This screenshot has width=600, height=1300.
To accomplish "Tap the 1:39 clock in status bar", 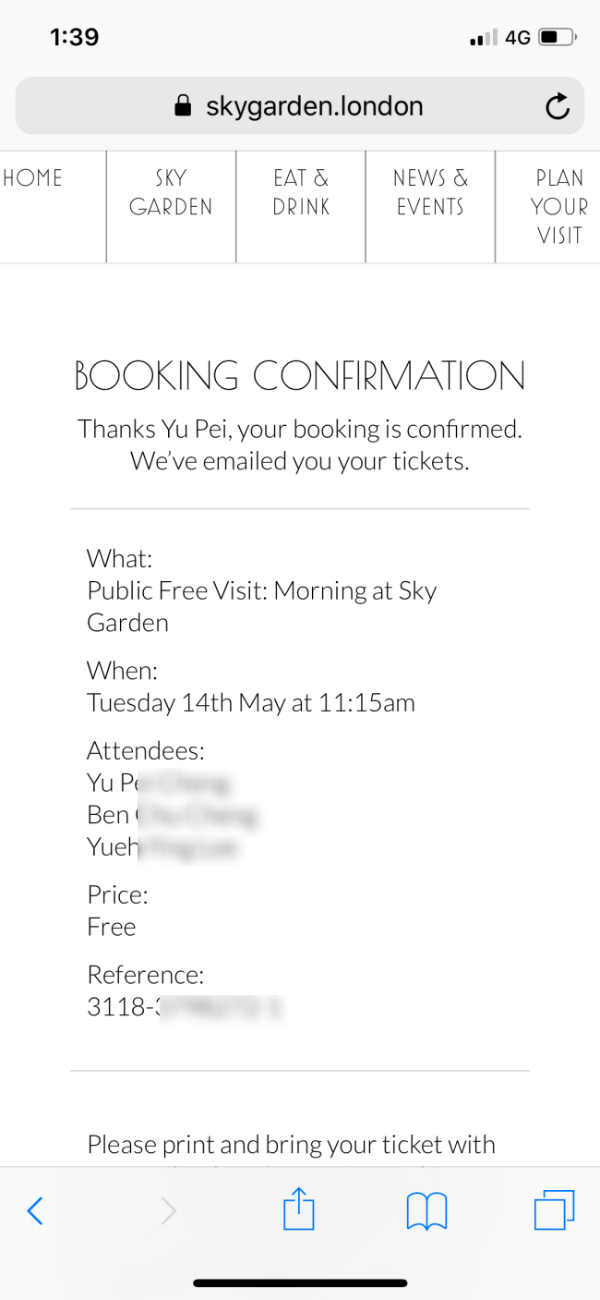I will [75, 37].
